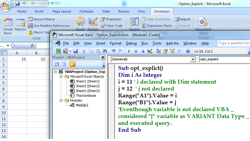Toggle Design Mode icon in VBA toolbar
The width and height of the screenshot is (250, 141).
[x=150, y=51]
